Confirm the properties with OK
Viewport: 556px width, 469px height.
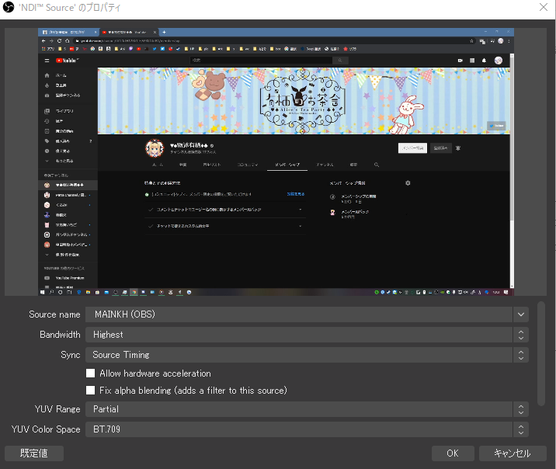pyautogui.click(x=453, y=453)
